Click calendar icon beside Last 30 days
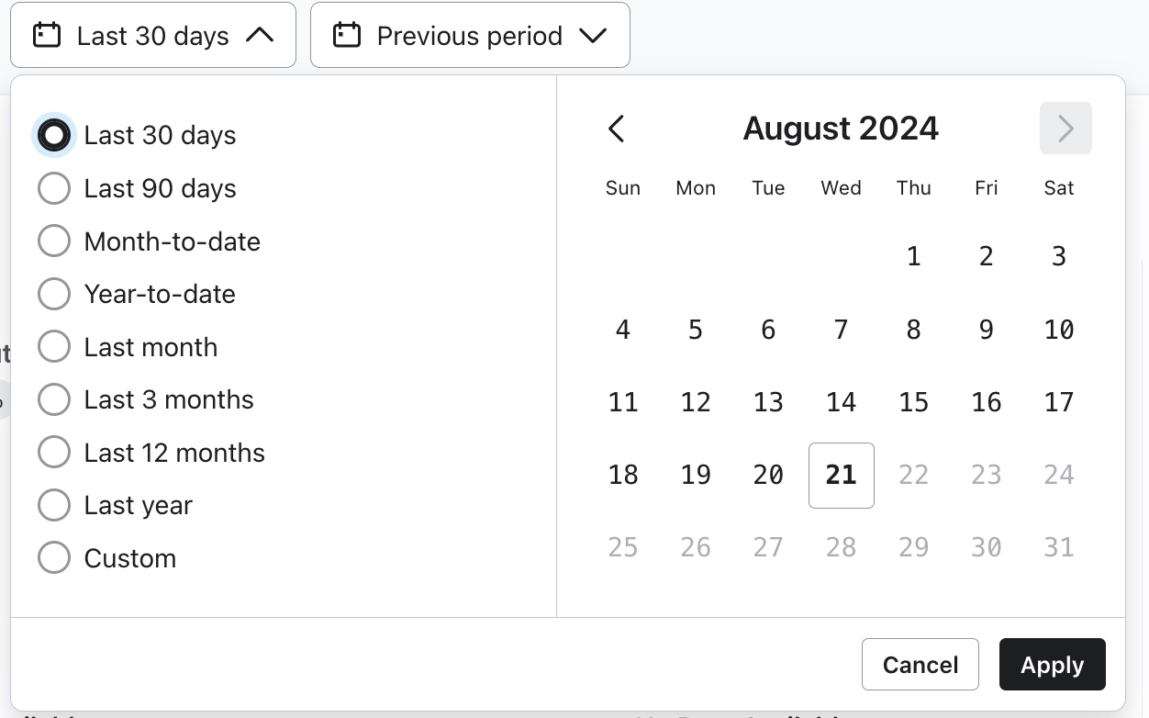1149x718 pixels. pos(47,36)
